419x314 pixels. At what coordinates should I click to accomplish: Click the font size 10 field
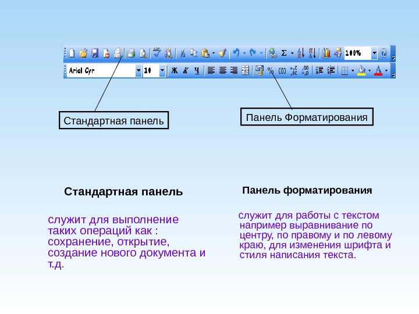[151, 71]
